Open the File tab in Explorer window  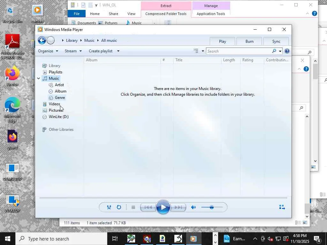(77, 14)
